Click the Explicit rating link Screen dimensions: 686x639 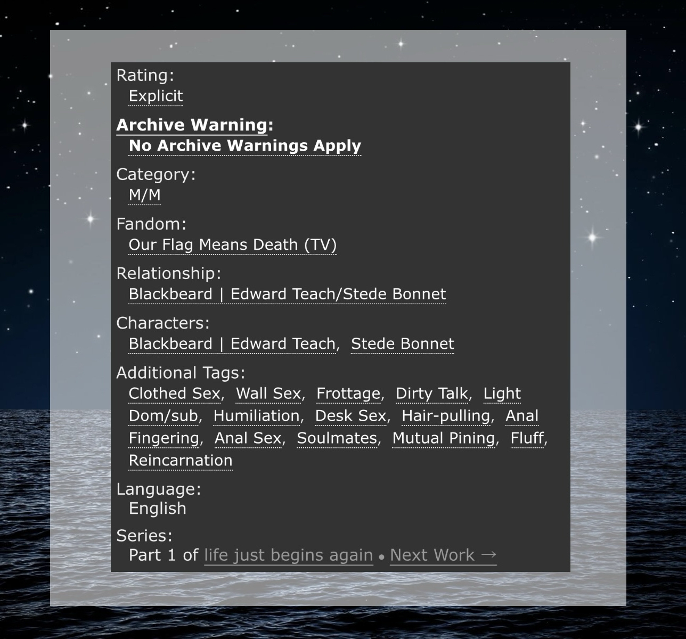point(156,96)
